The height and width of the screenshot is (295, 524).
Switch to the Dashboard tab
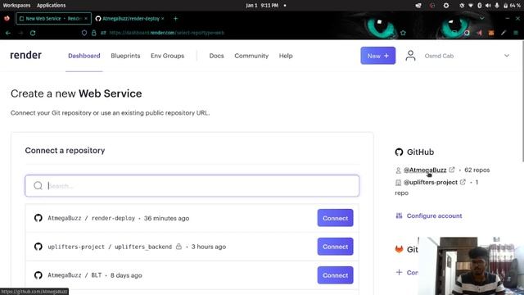click(84, 56)
